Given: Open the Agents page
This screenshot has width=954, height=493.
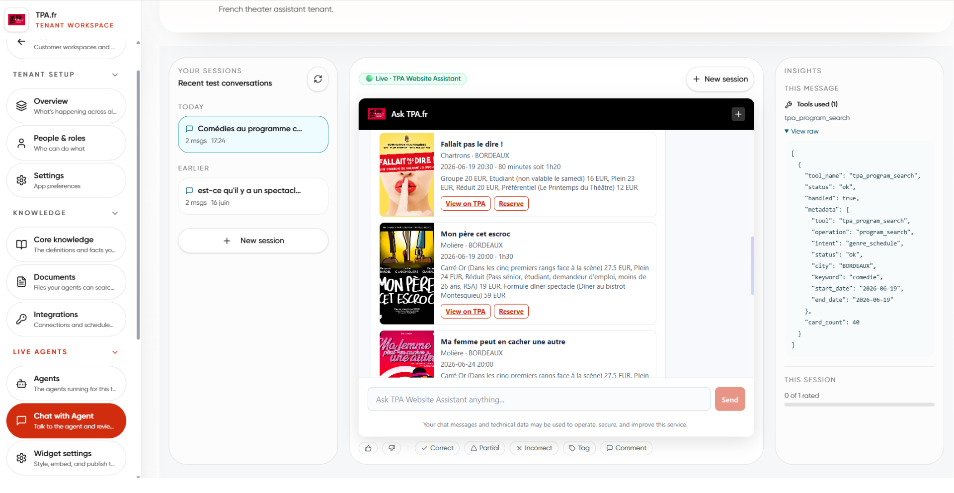Looking at the screenshot, I should pyautogui.click(x=66, y=383).
